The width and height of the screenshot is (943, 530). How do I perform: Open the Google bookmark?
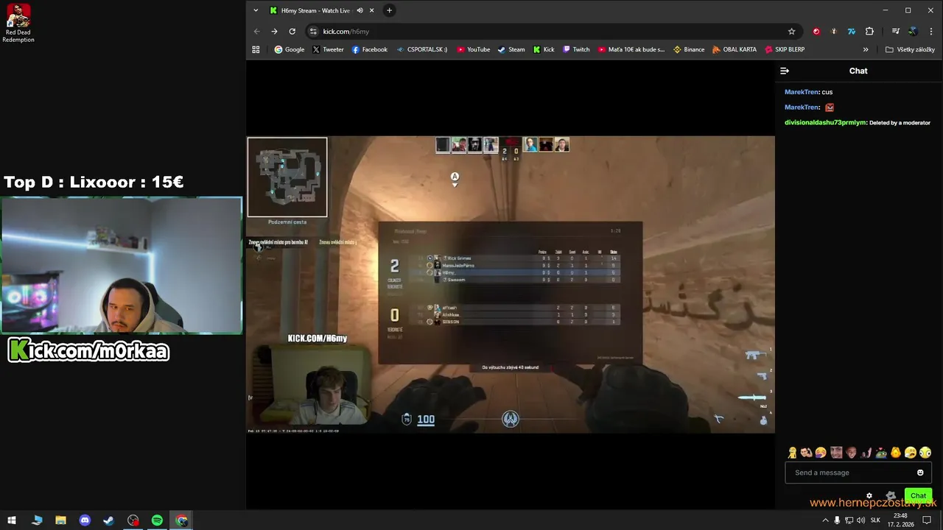[290, 49]
